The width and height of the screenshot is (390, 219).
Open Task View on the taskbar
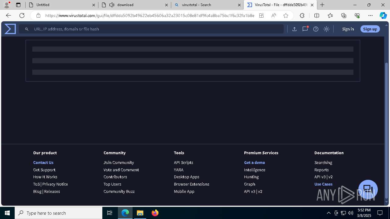pos(110,213)
